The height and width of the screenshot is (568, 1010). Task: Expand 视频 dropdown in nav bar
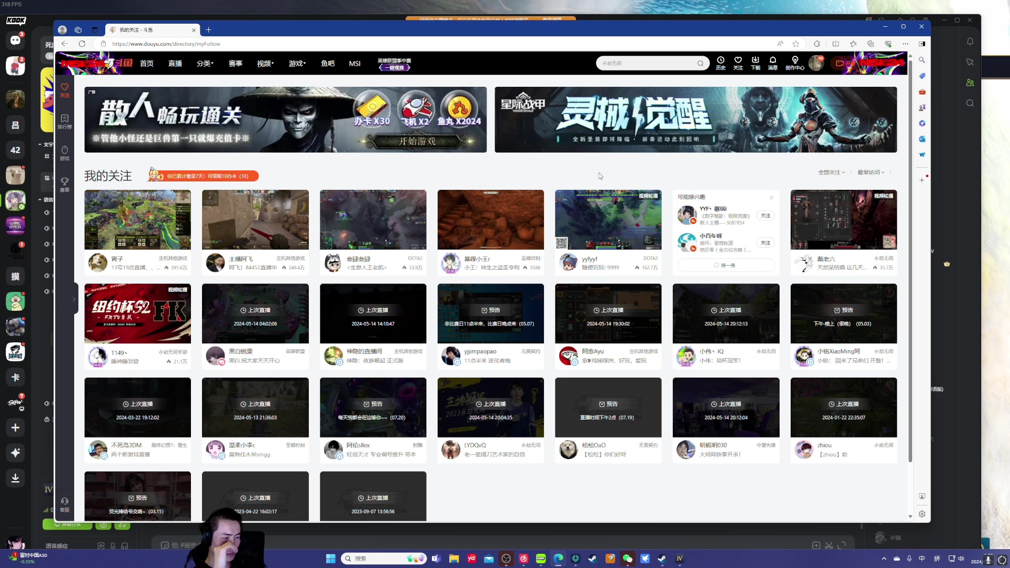pos(265,63)
